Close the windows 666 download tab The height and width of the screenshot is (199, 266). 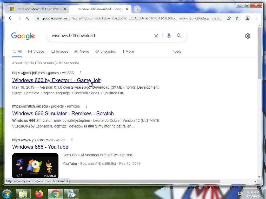coord(127,9)
